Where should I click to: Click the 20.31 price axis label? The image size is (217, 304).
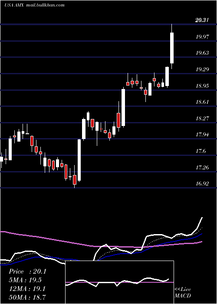[202, 20]
